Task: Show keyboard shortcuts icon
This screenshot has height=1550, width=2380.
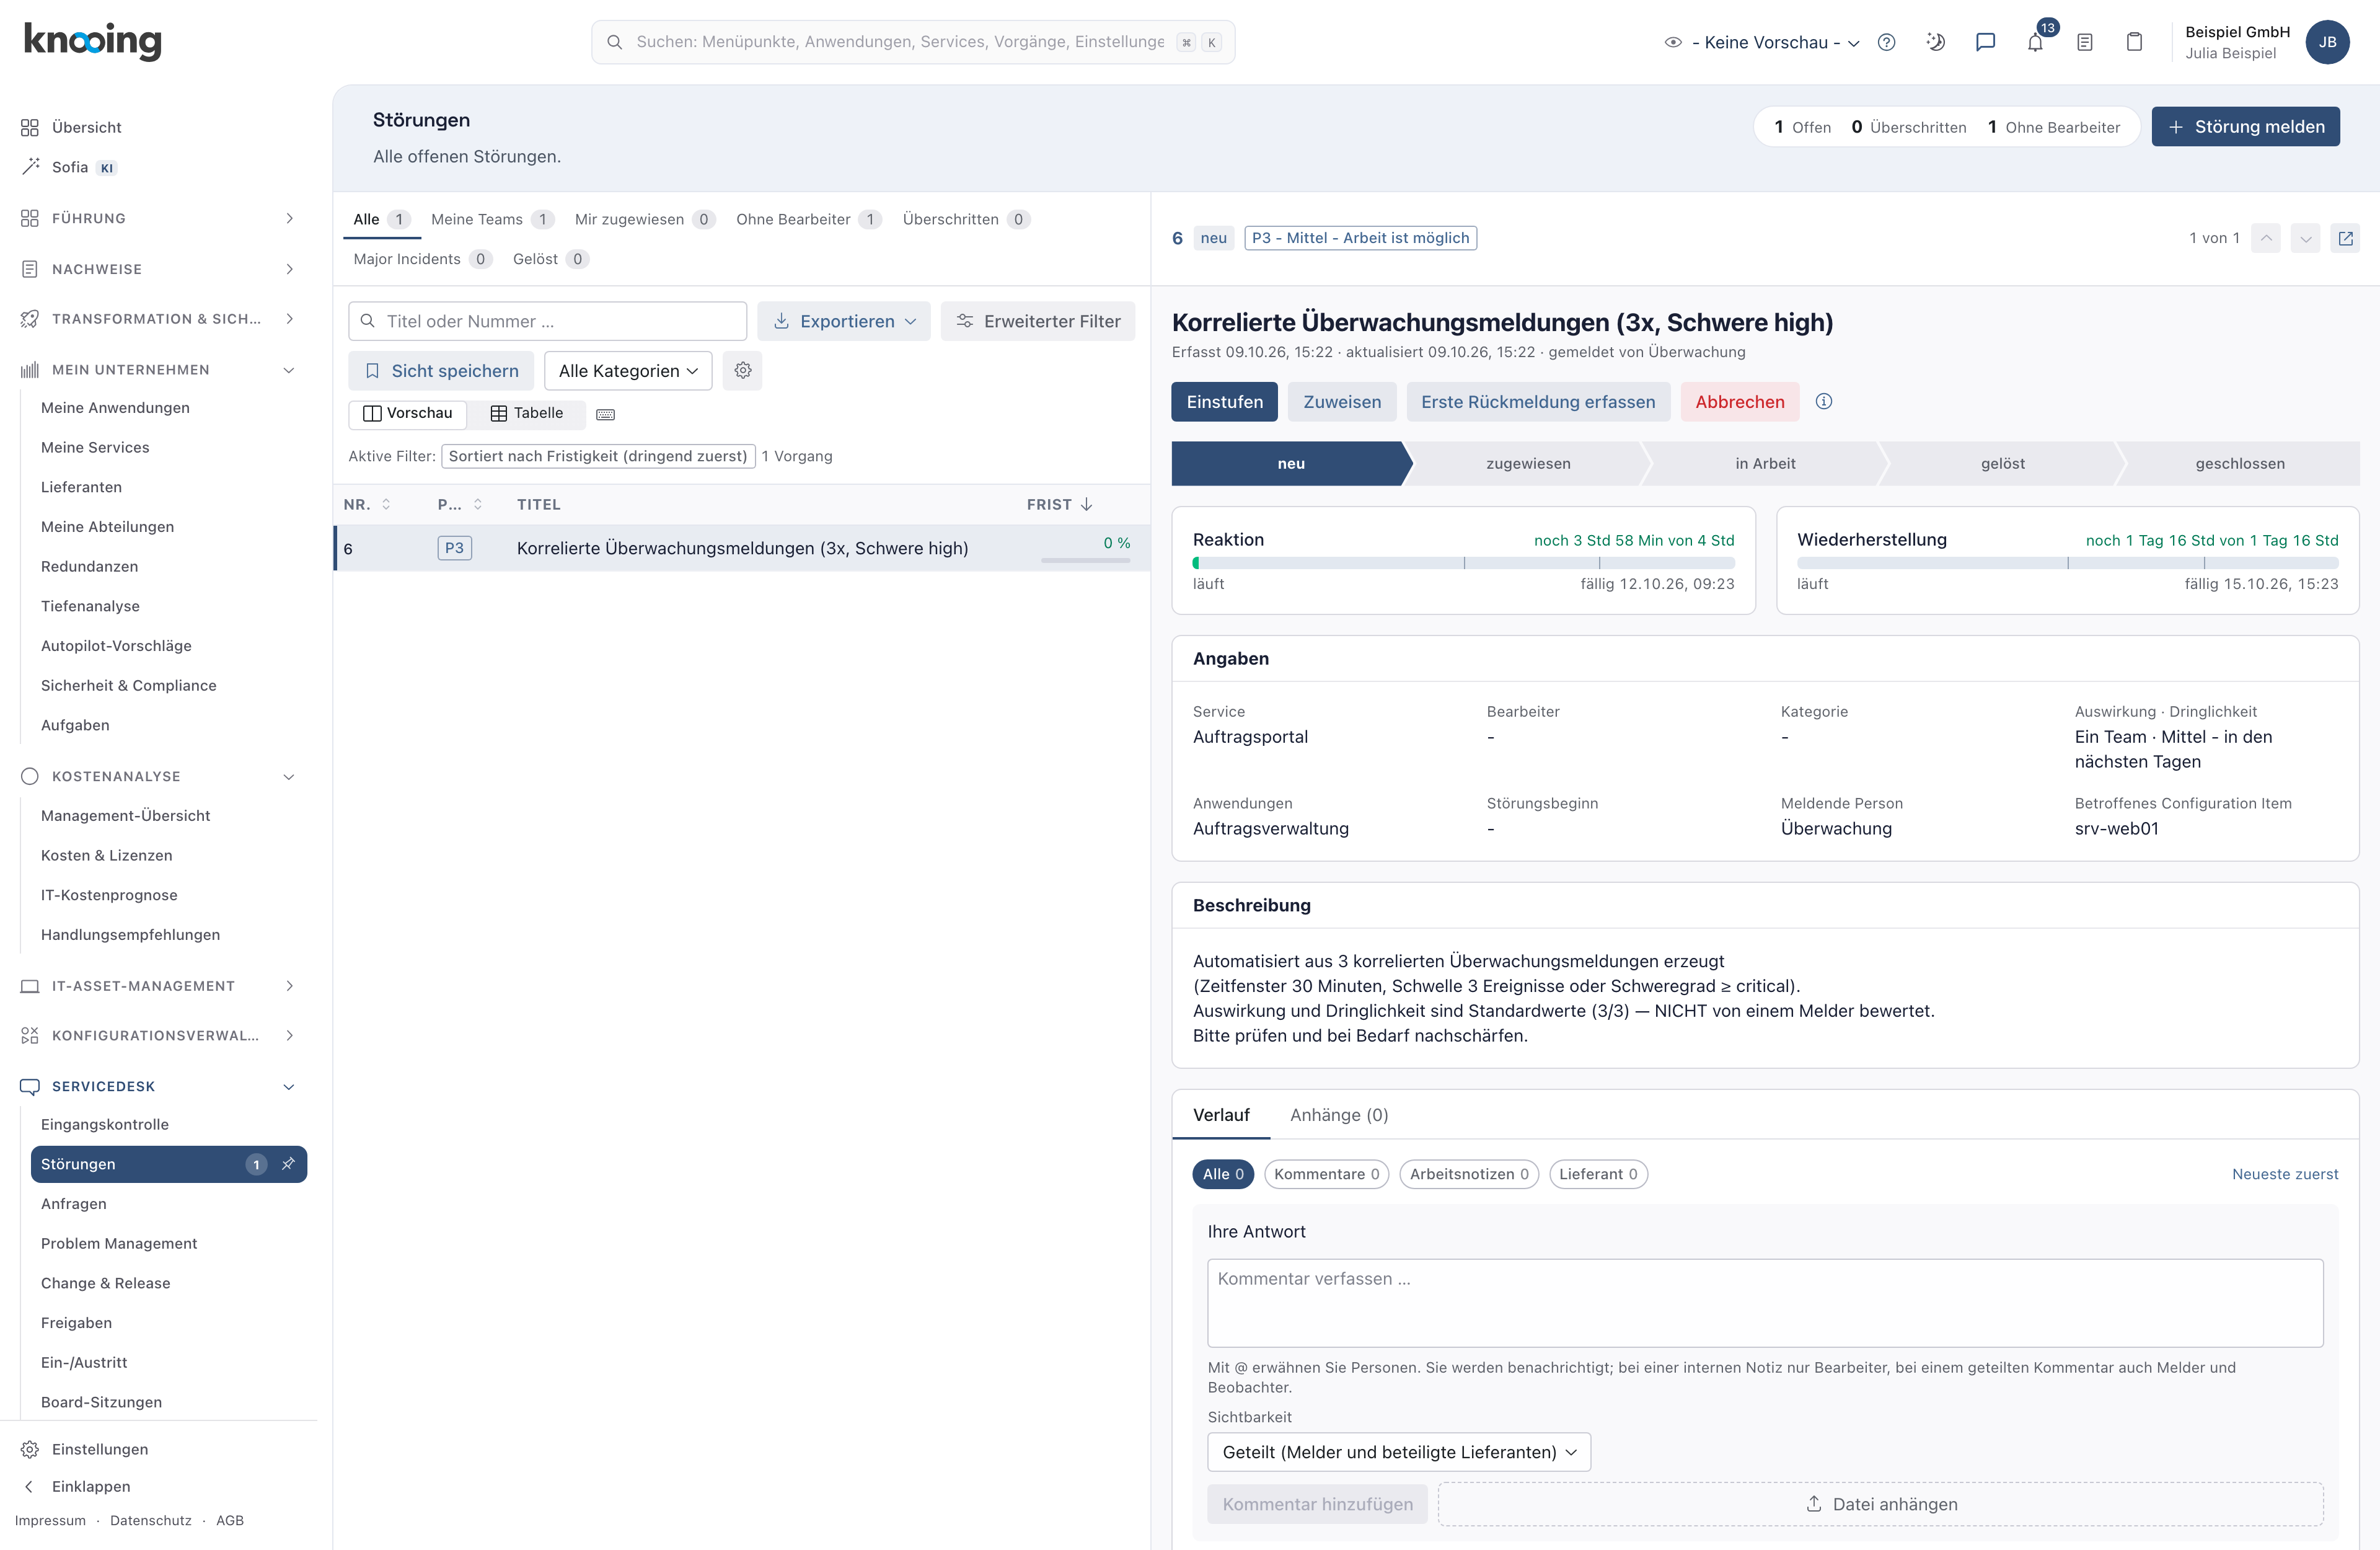Action: click(x=605, y=414)
